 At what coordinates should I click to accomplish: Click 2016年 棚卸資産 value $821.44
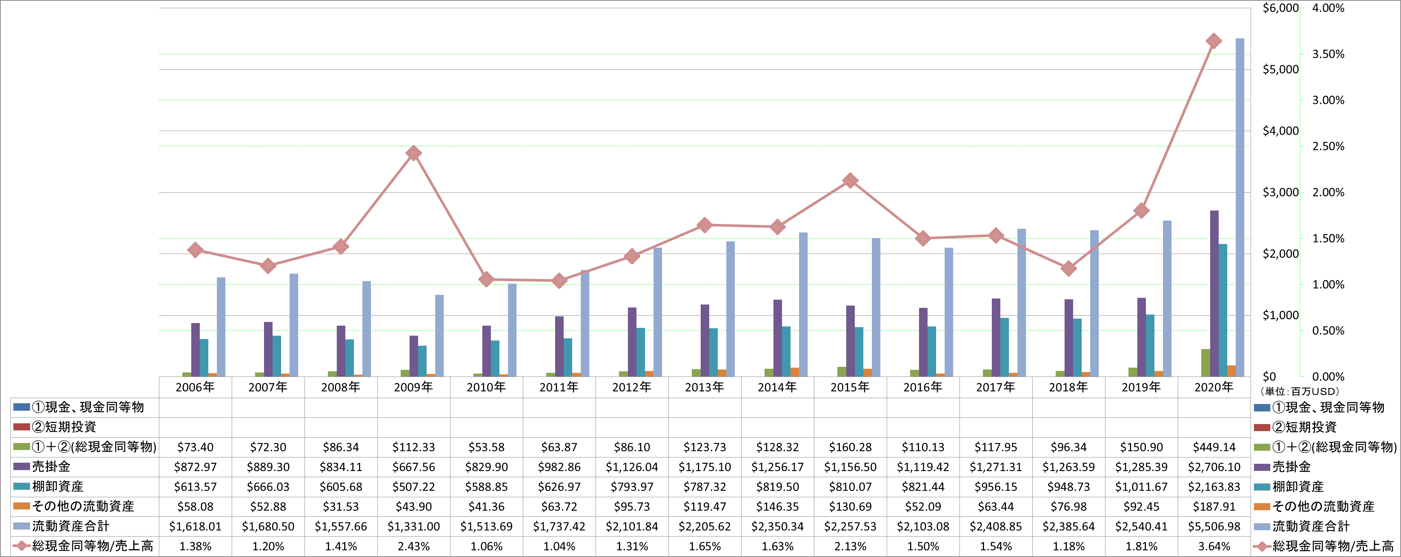pos(923,487)
